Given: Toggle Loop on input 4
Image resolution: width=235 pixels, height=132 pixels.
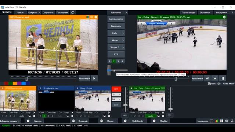Looking at the screenshot, I should (x=157, y=113).
